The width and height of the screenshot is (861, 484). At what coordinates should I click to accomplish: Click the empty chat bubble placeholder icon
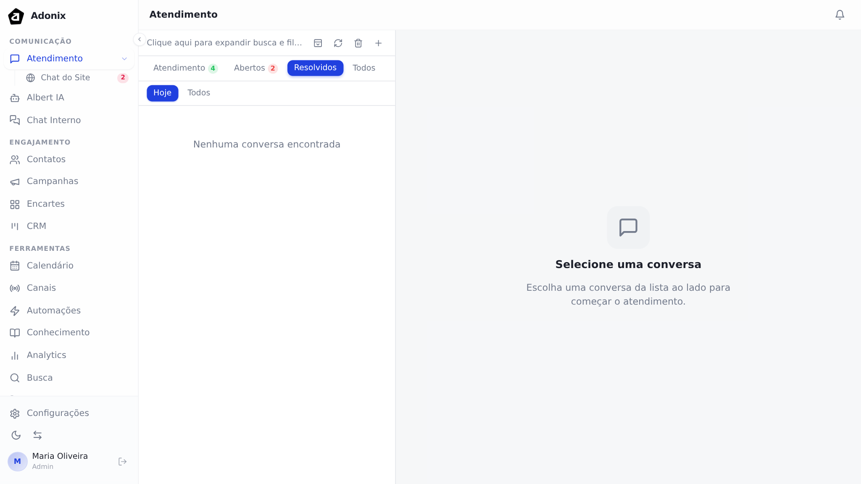(628, 227)
